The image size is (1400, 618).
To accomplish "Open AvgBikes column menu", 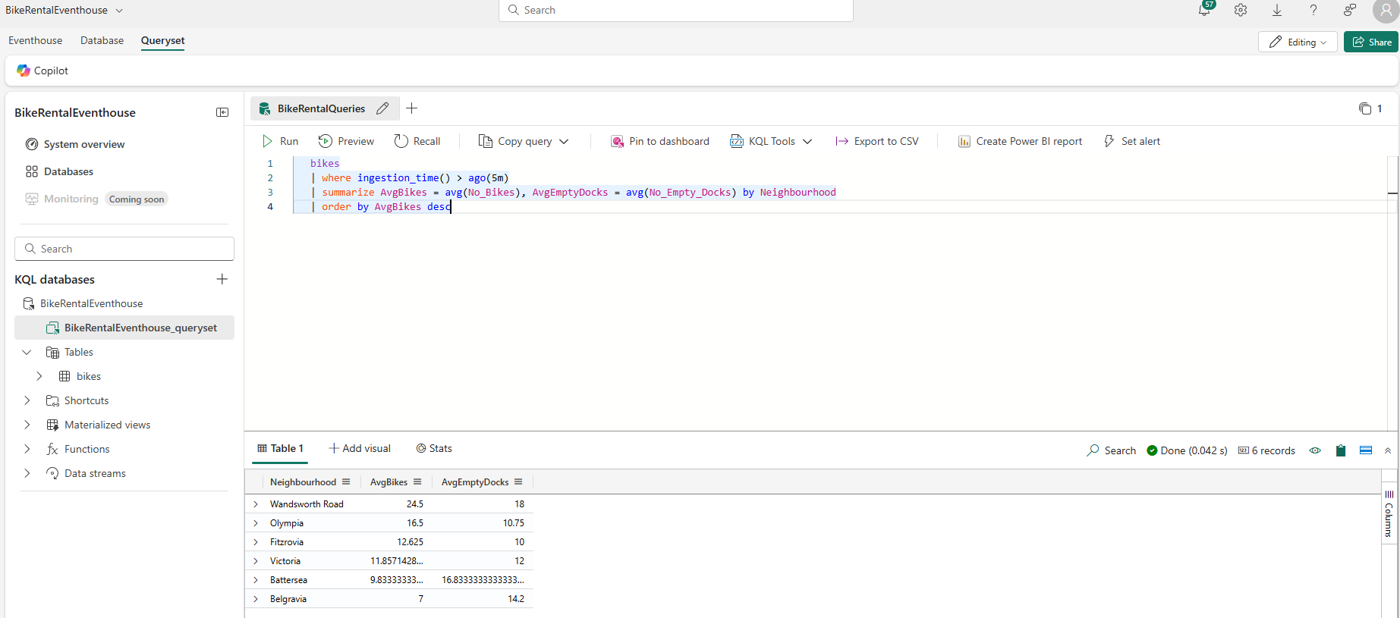I will click(x=417, y=482).
